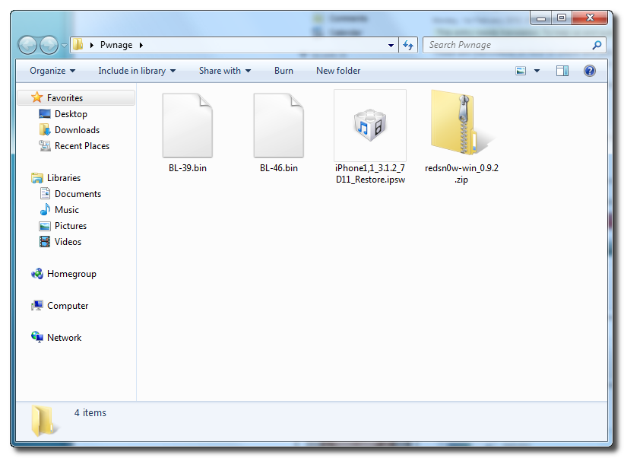Image resolution: width=624 pixels, height=458 pixels.
Task: Change the view with the view icon
Action: 521,71
